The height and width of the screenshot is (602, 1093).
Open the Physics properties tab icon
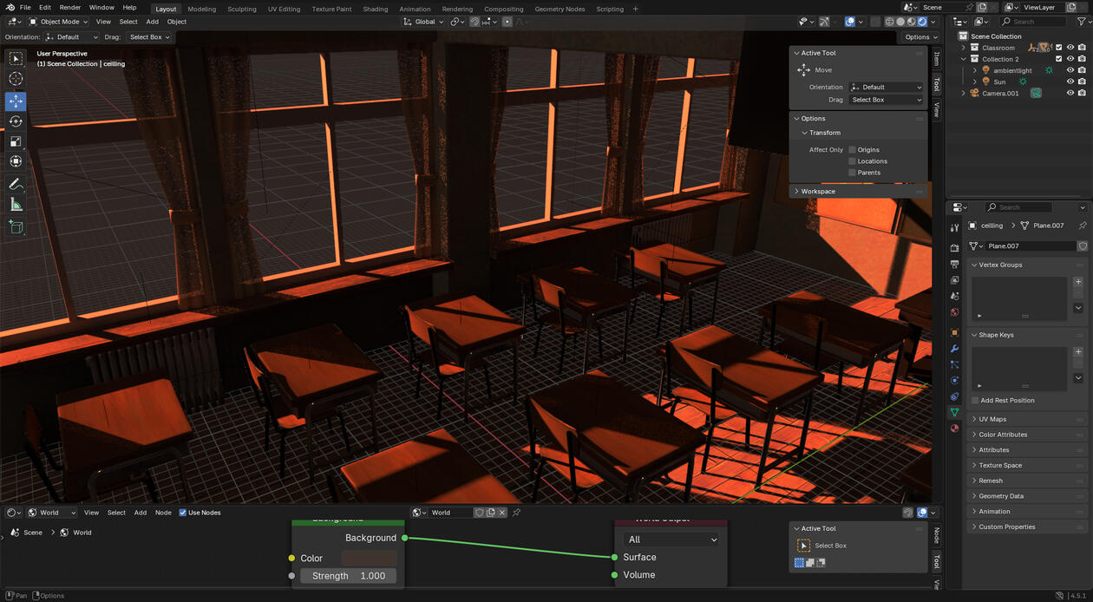coord(955,380)
